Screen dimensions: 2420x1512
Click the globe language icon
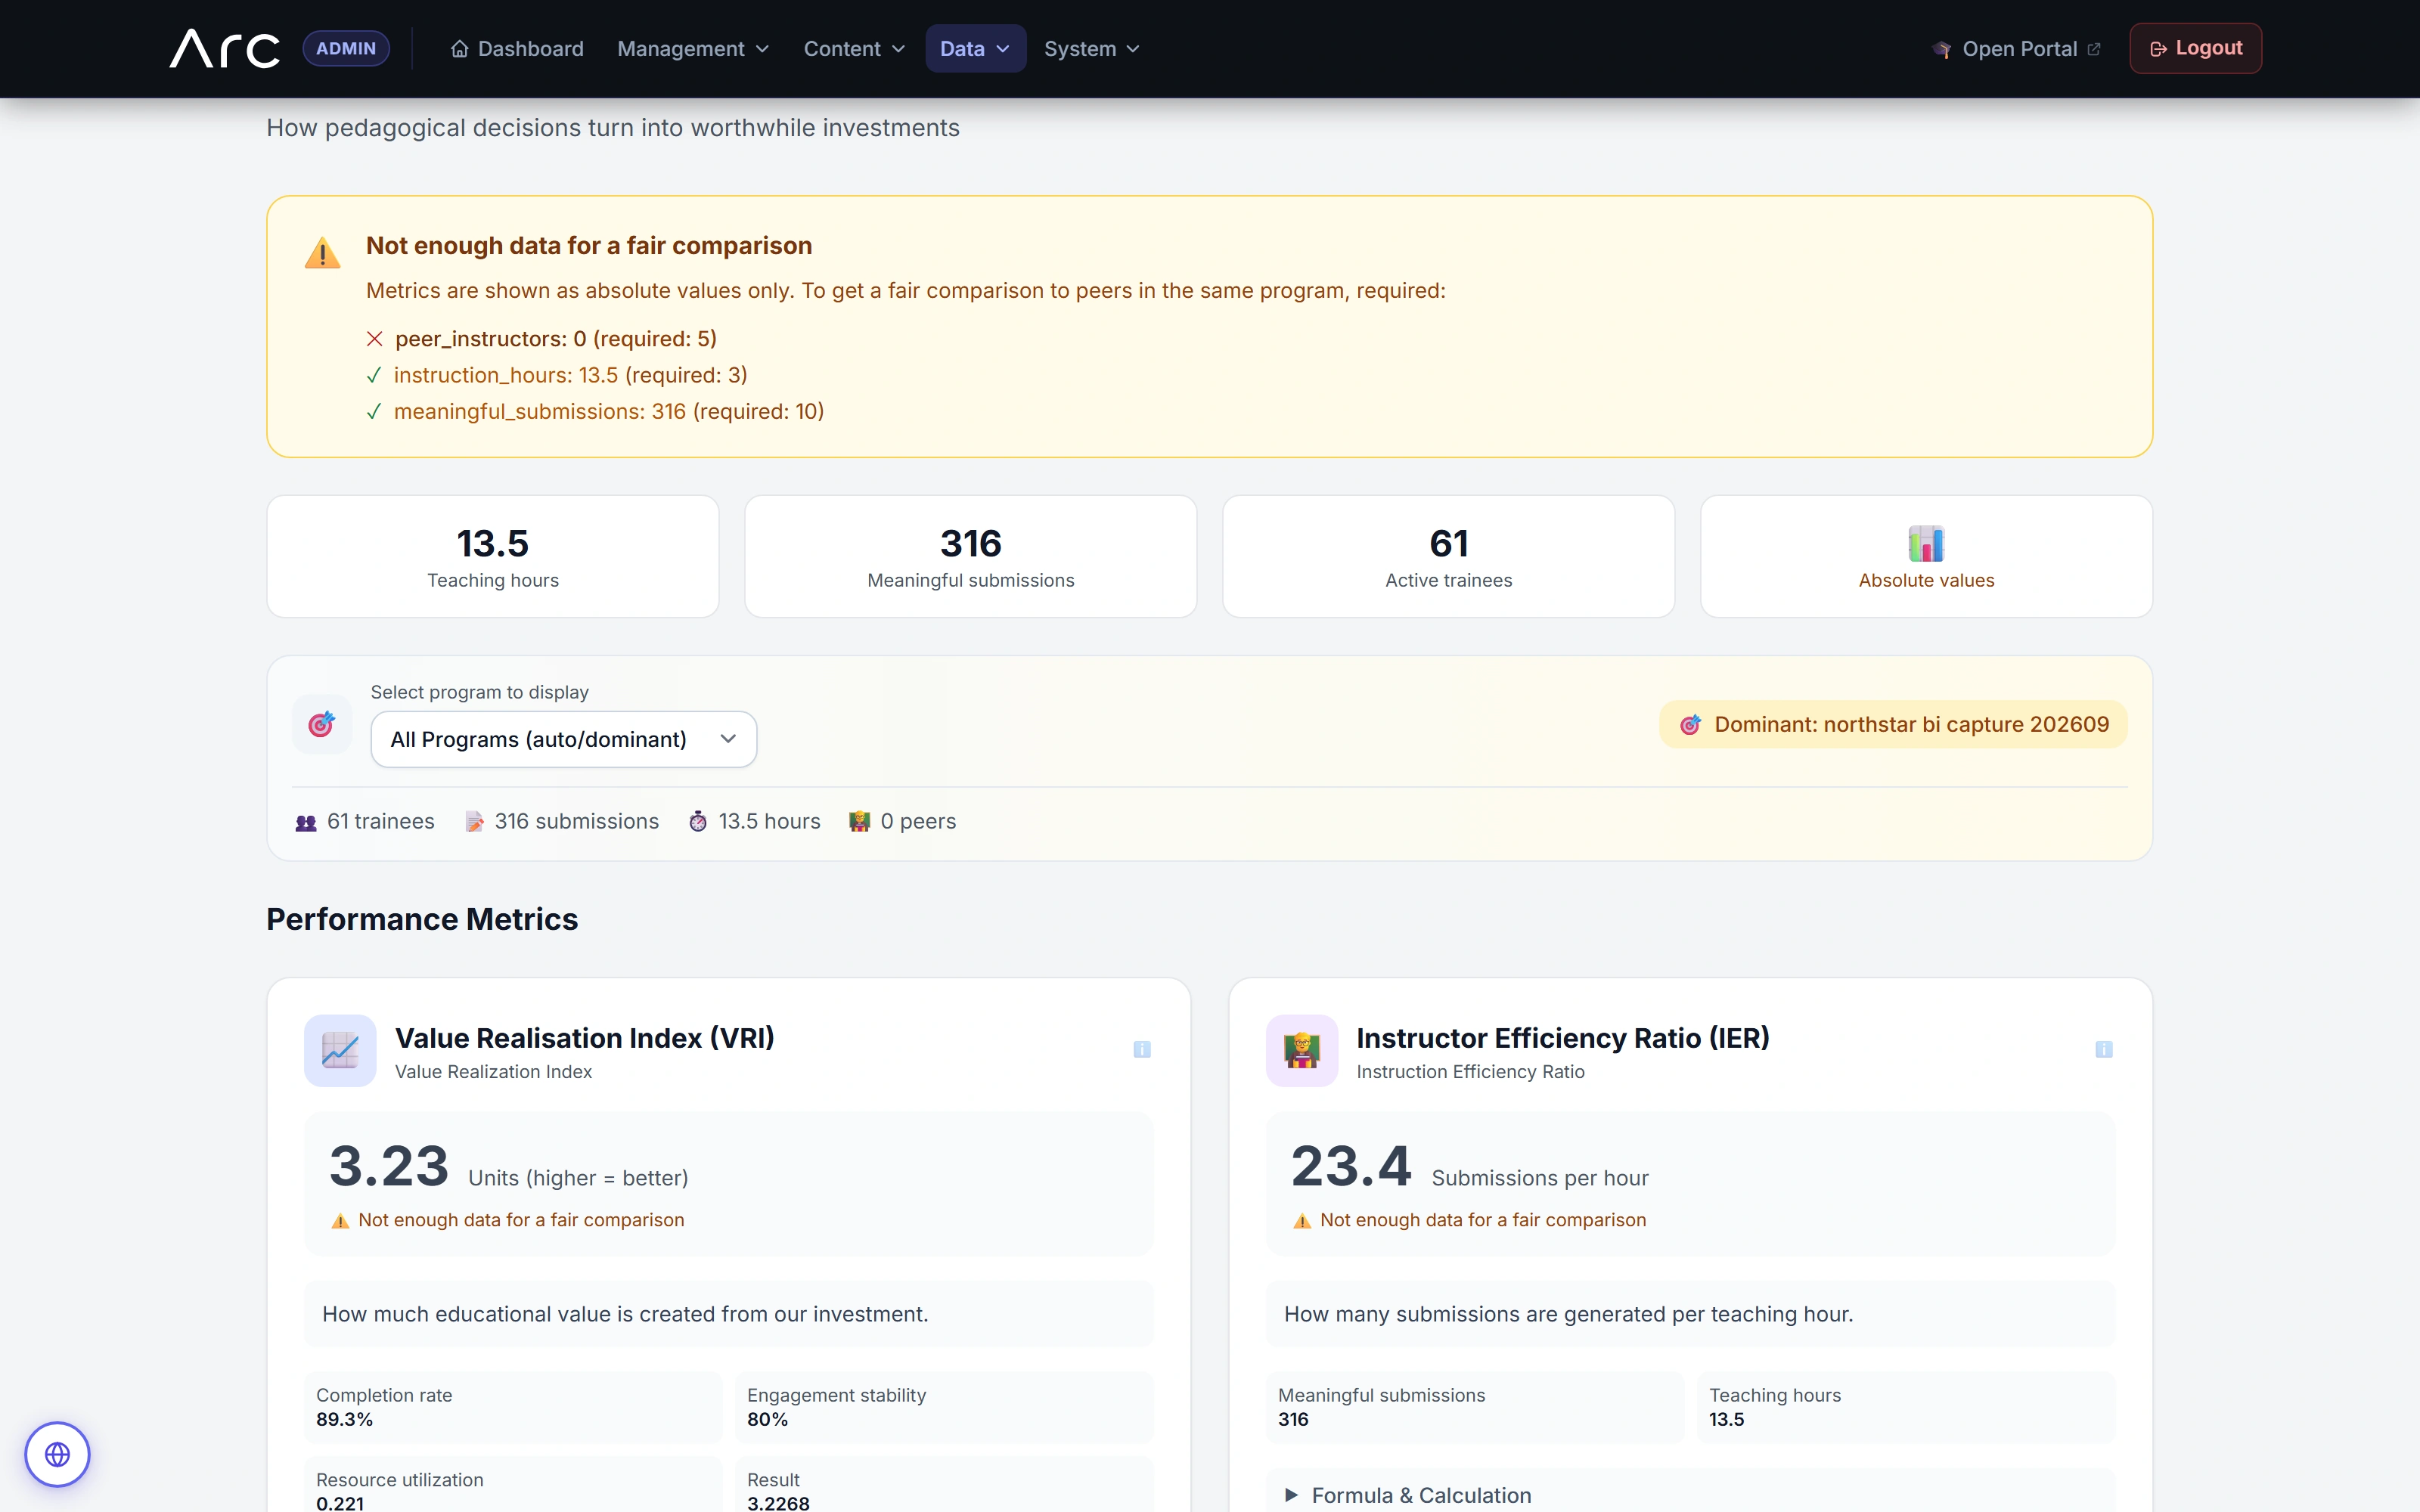point(57,1454)
